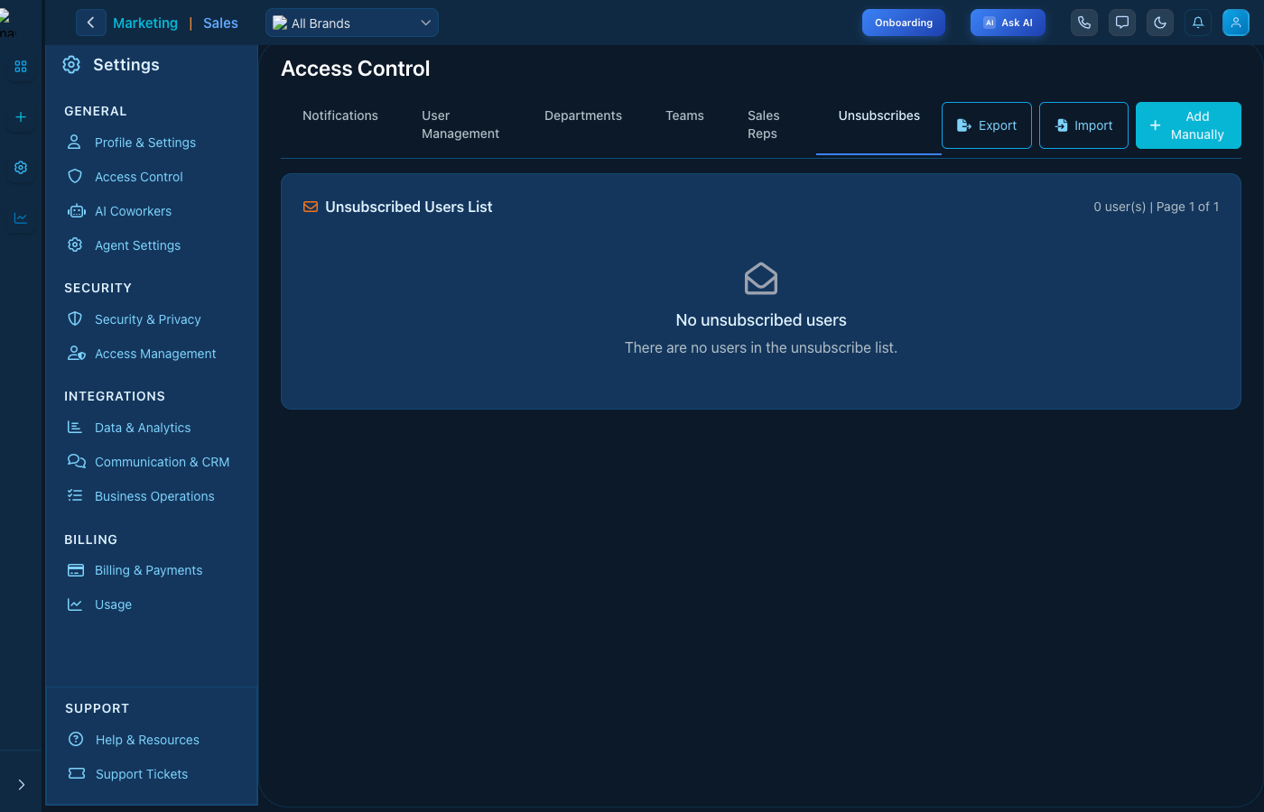Click the Settings gear icon in sidebar header

[71, 65]
